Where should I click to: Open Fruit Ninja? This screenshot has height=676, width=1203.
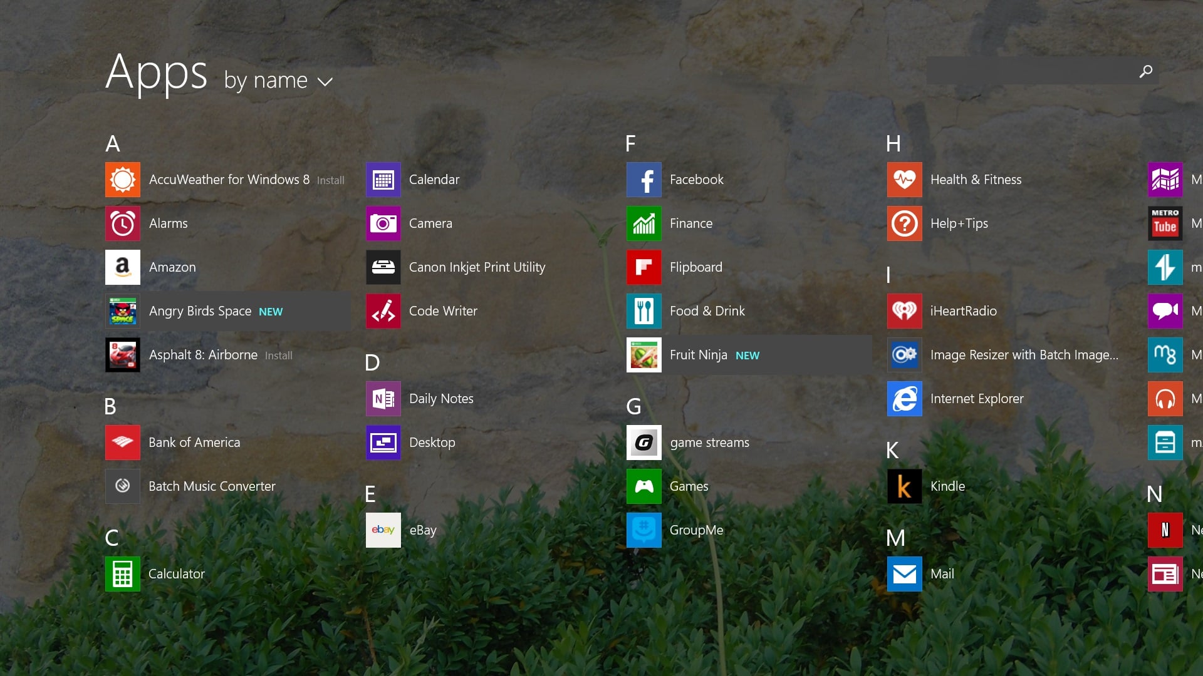pos(698,354)
